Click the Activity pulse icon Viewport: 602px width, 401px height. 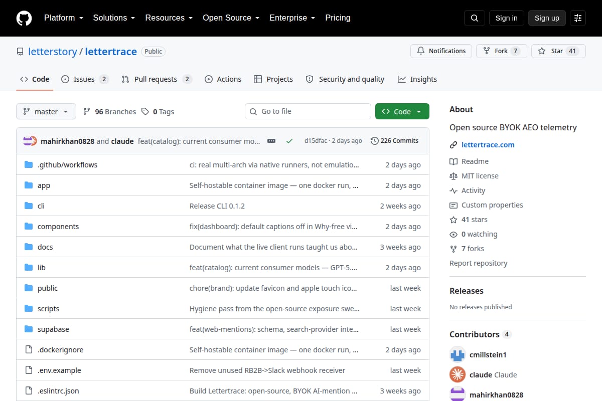[x=454, y=190]
